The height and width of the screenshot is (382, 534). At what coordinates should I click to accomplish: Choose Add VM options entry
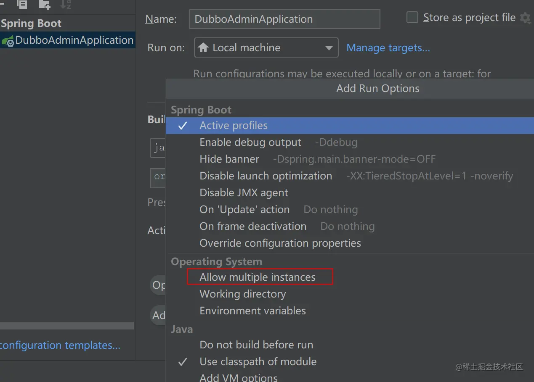350,377
